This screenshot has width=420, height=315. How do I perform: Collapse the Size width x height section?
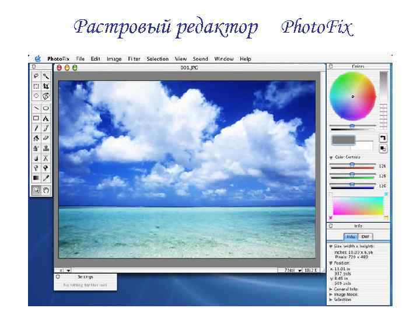tap(331, 246)
